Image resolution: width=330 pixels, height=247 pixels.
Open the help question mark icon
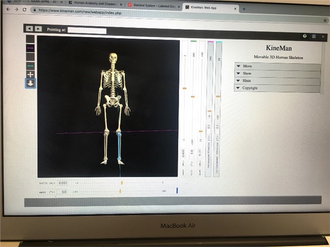[305, 36]
